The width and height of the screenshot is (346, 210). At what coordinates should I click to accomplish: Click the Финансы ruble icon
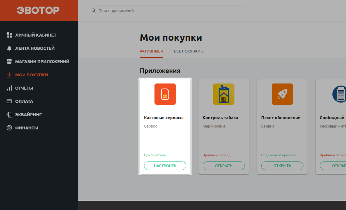point(9,128)
